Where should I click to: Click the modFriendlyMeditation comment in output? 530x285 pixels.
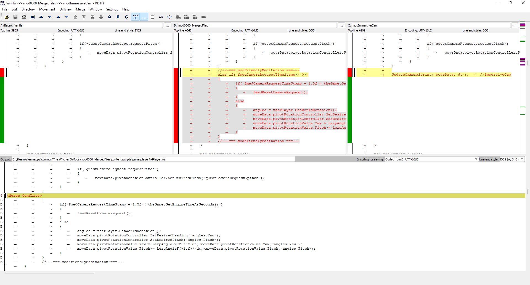pyautogui.click(x=83, y=262)
